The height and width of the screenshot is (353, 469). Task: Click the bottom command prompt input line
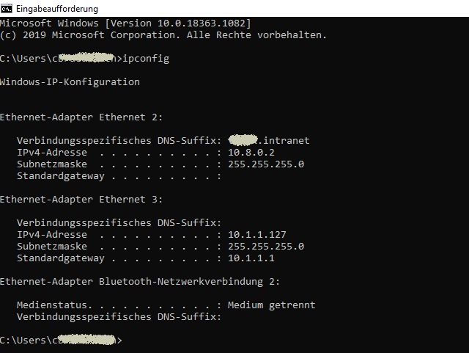(61, 340)
